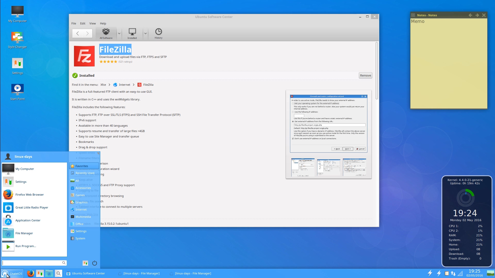Open Run Program from start menu
Image resolution: width=495 pixels, height=278 pixels.
[34, 246]
